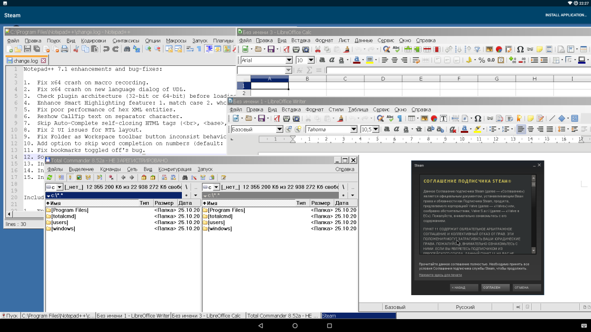Insert chart using pie icon in Calc

click(499, 49)
